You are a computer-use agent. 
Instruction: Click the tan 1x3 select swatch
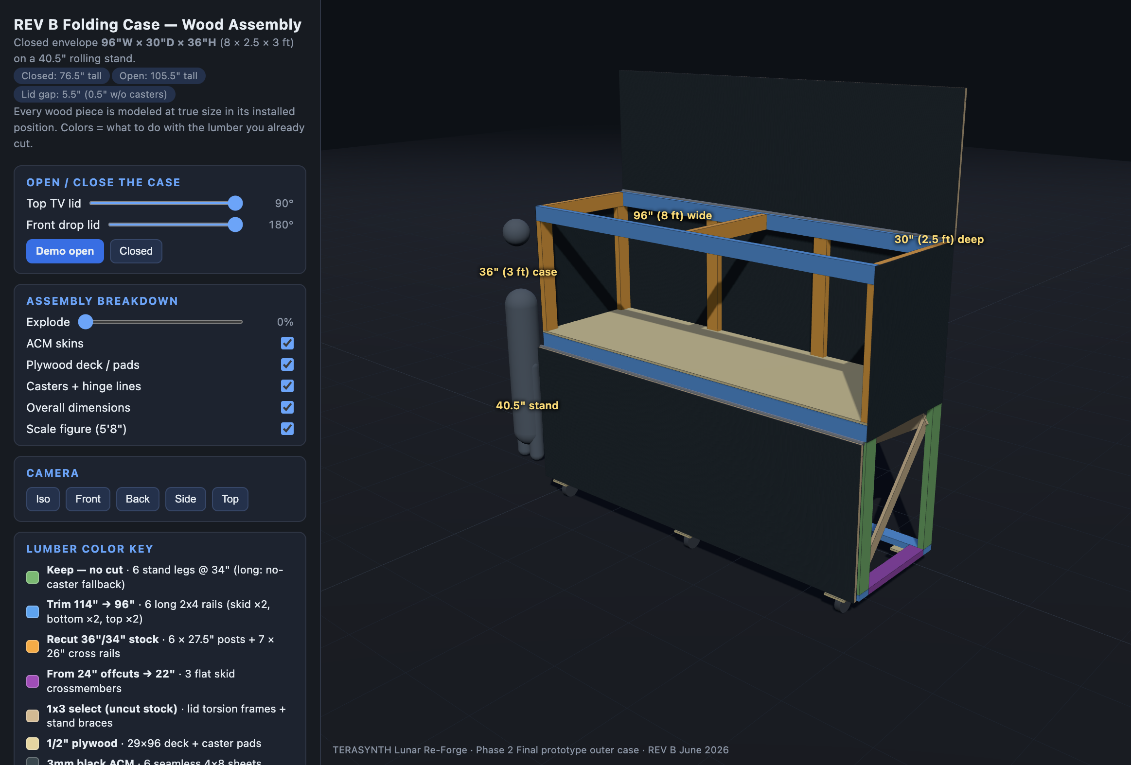(33, 716)
